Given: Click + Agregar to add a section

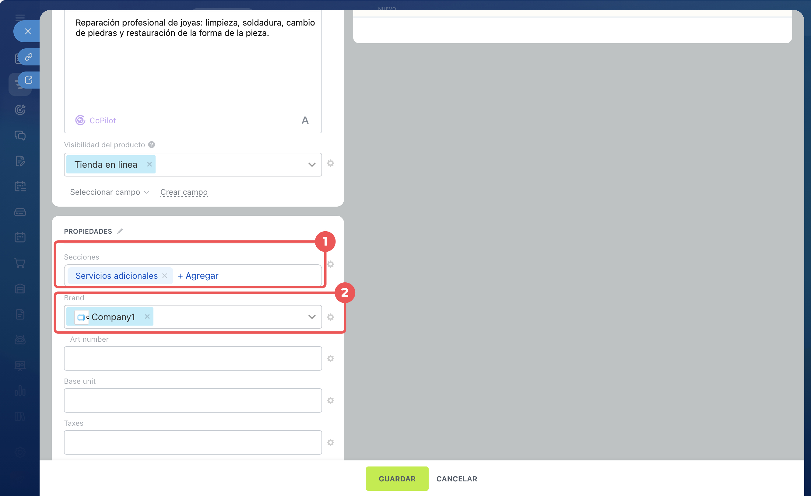Looking at the screenshot, I should [x=198, y=276].
